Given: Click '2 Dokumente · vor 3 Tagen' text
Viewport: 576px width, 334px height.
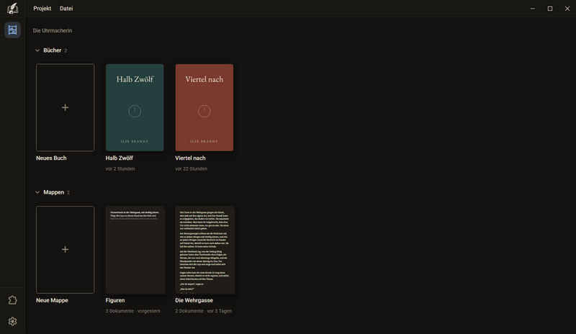Looking at the screenshot, I should (x=203, y=311).
